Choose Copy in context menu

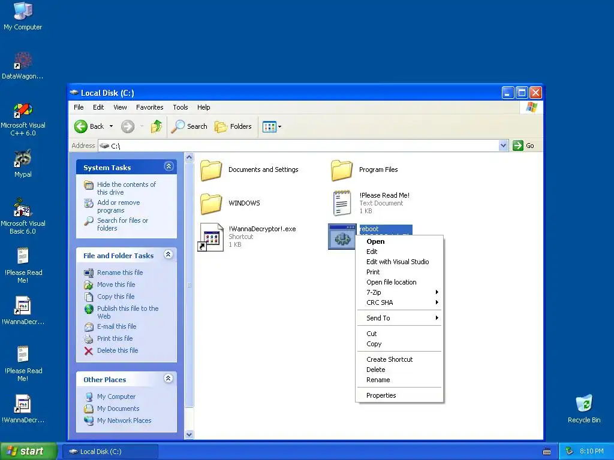tap(399, 344)
